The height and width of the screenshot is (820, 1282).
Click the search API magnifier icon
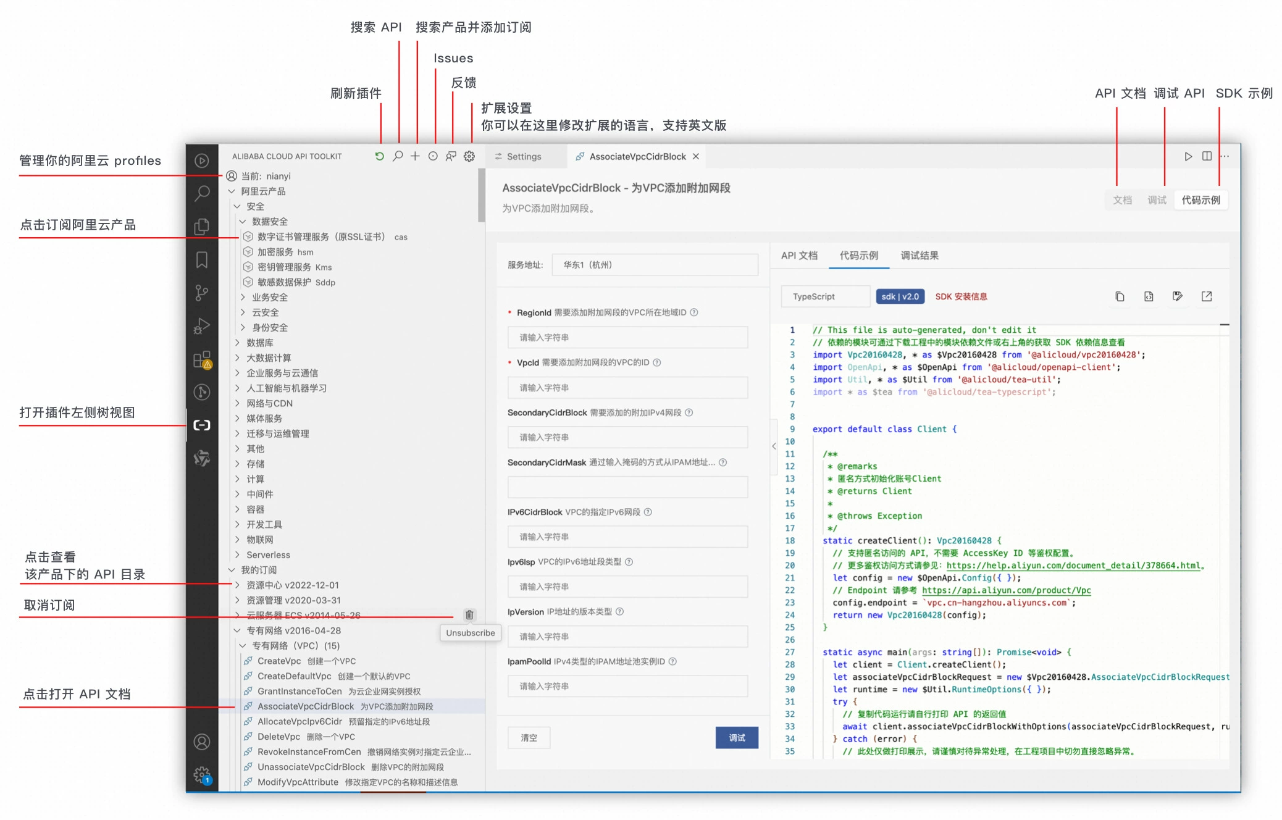(x=398, y=156)
